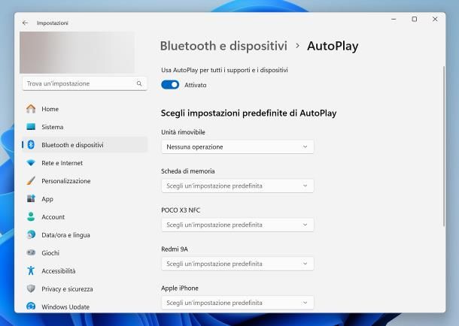Open the Scheda di memoria dropdown
The width and height of the screenshot is (459, 326).
click(238, 186)
